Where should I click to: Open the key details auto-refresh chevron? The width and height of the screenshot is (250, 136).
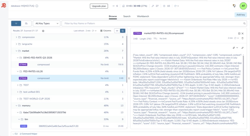click(238, 38)
